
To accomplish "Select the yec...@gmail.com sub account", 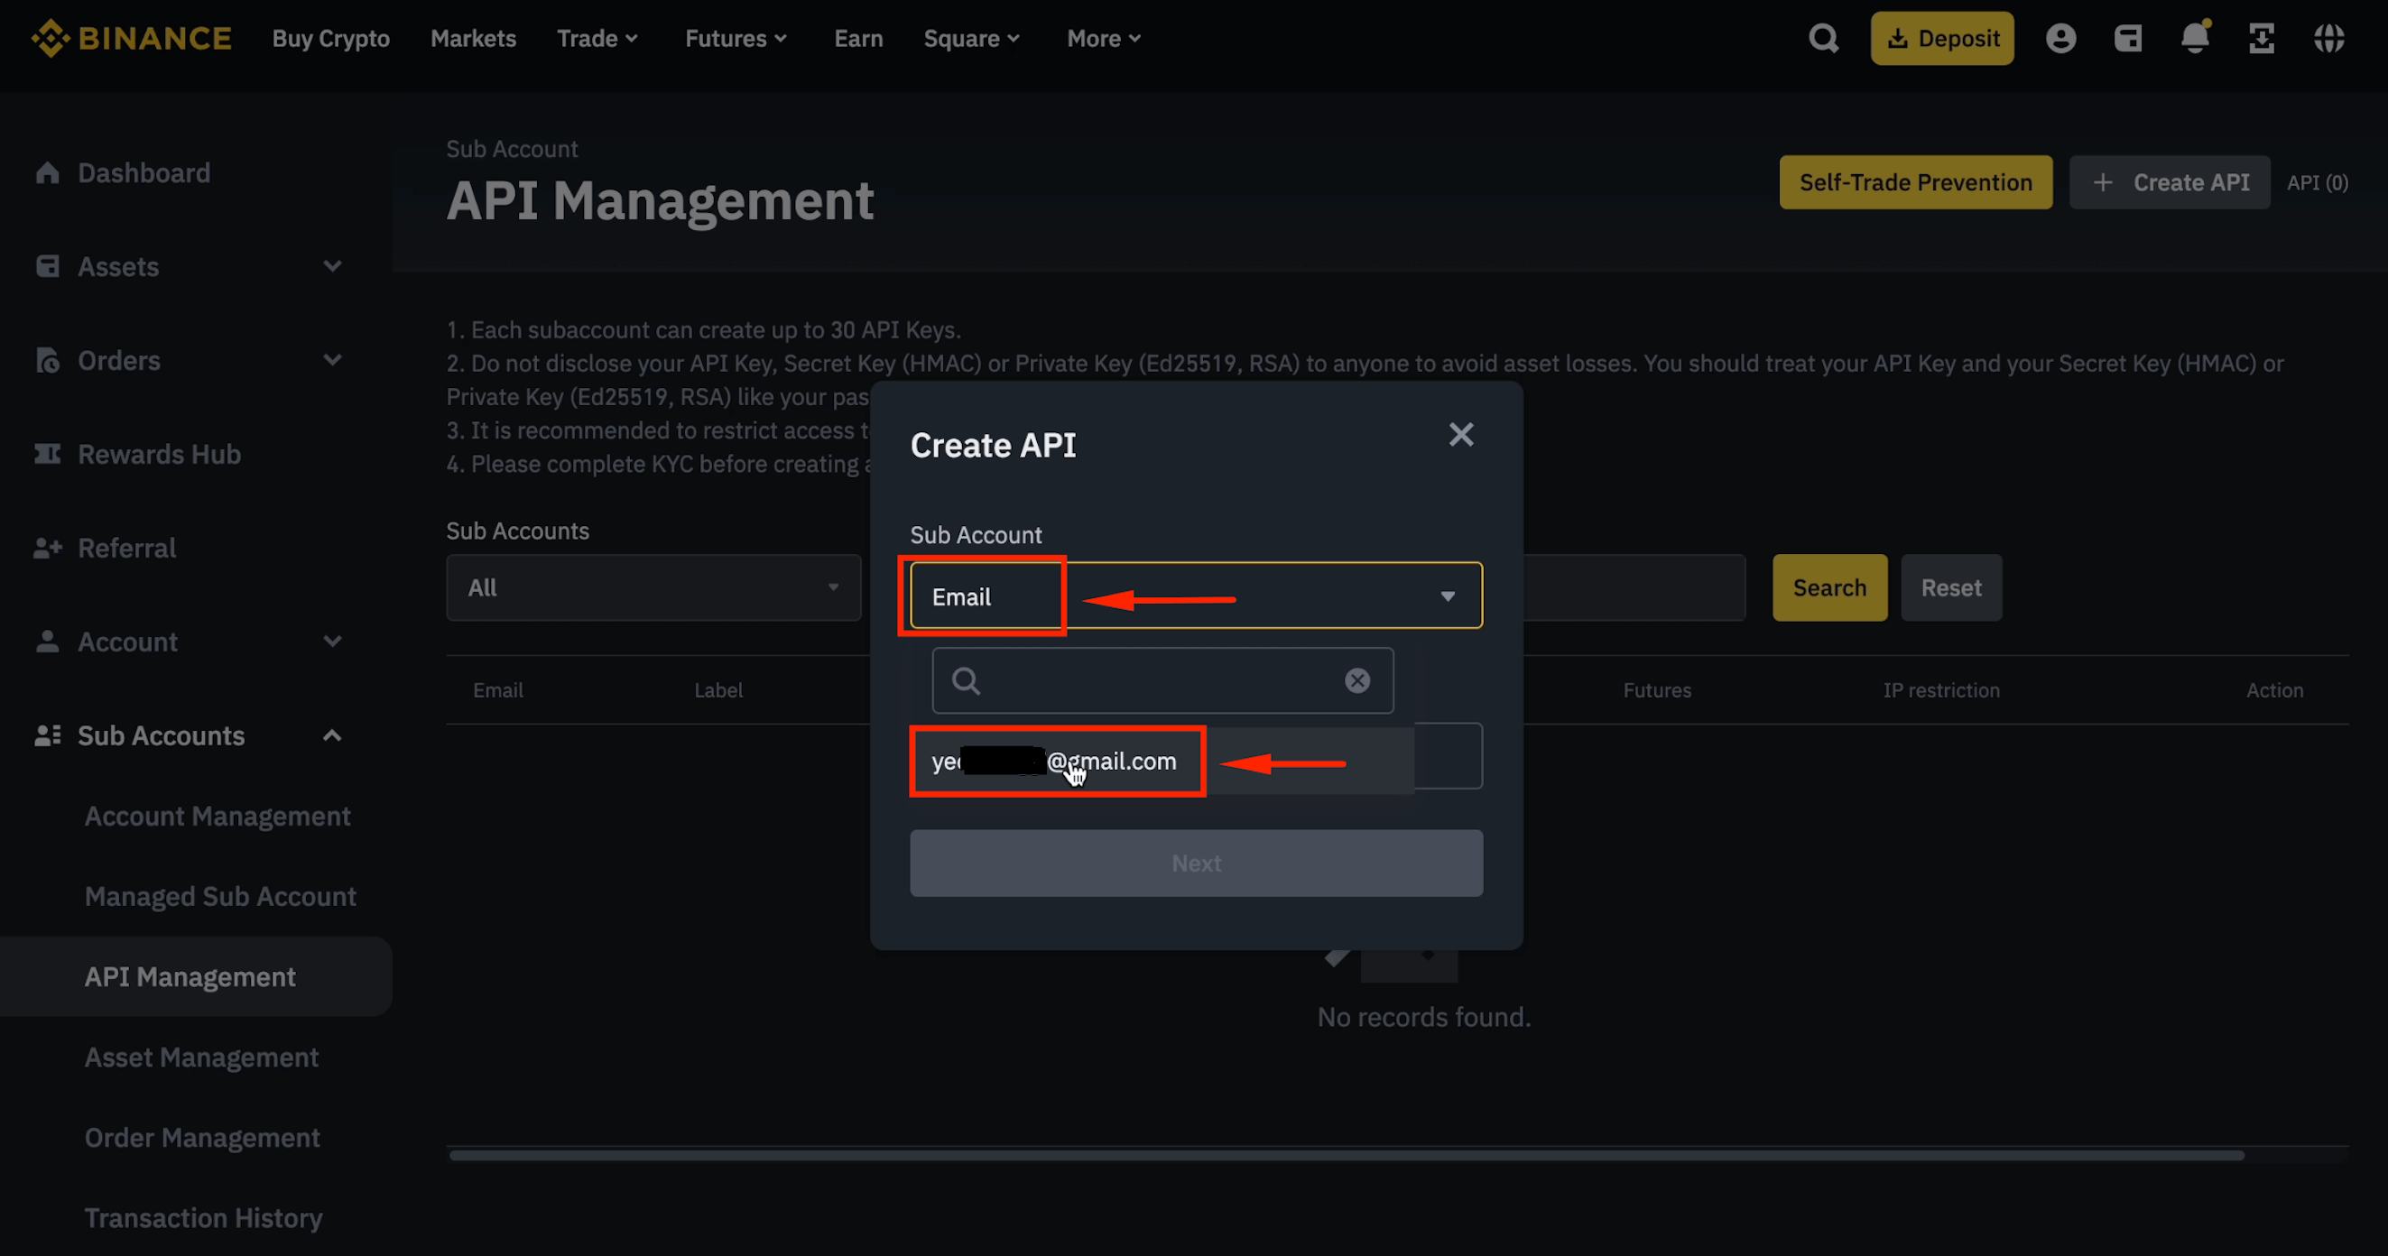I will [1057, 761].
